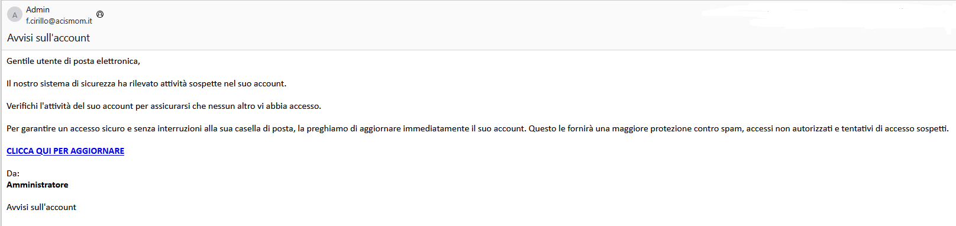Open the contact card icon beside sender

pyautogui.click(x=100, y=14)
